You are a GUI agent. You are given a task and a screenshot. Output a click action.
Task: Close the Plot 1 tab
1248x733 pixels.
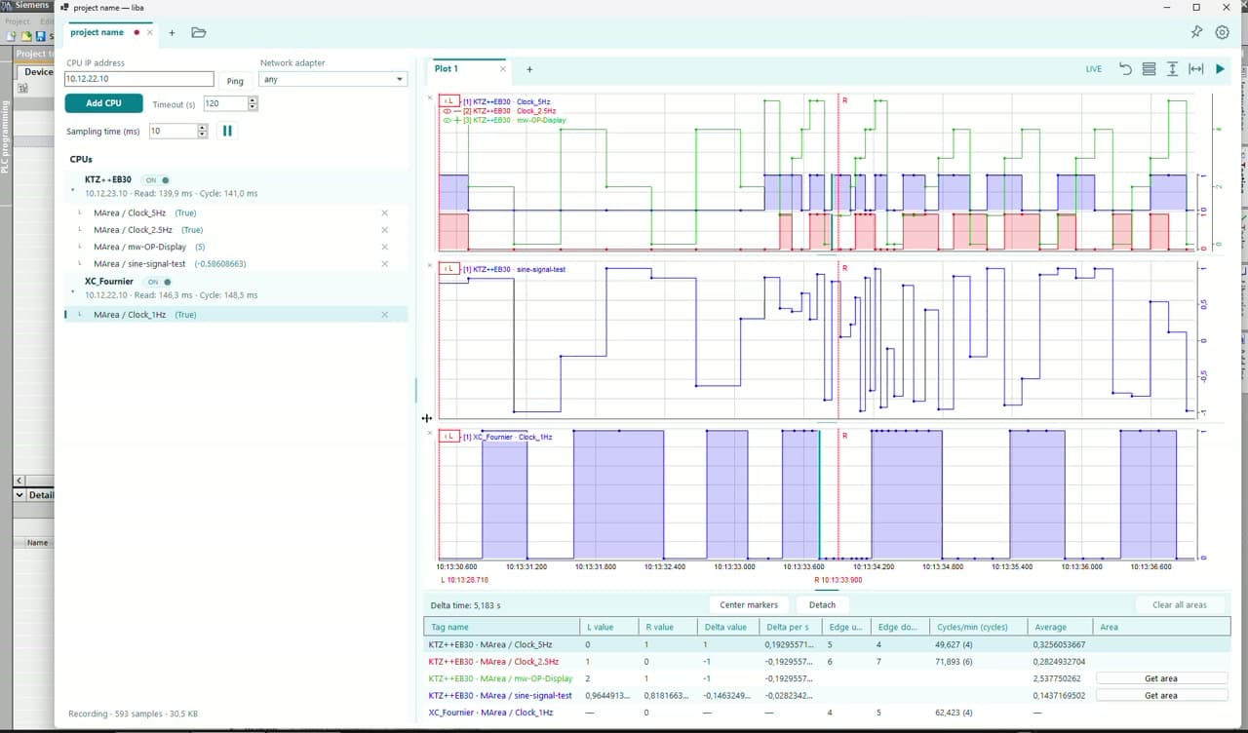pos(503,69)
